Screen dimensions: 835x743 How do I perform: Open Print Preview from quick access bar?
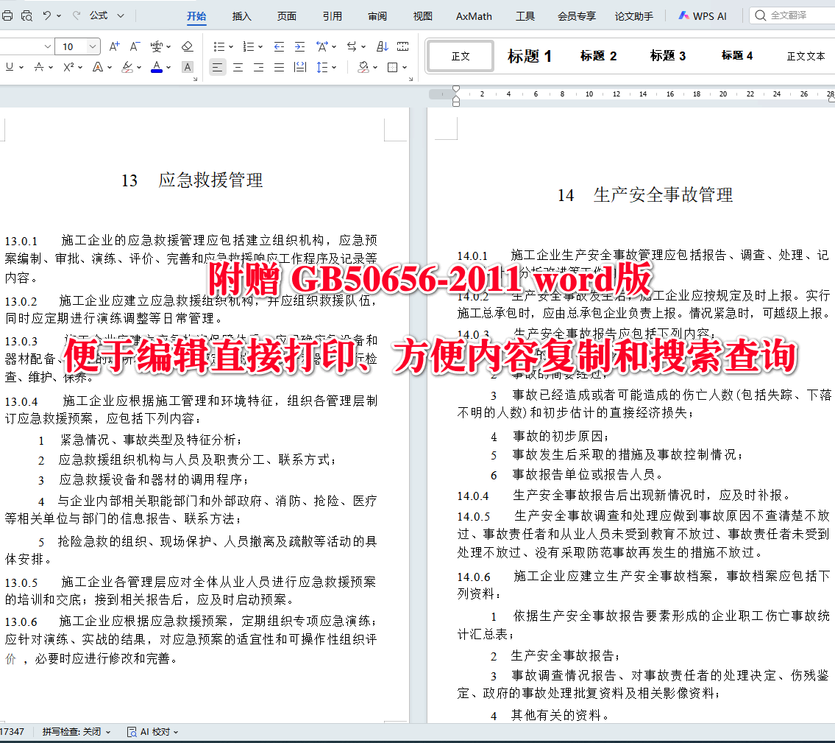coord(26,15)
